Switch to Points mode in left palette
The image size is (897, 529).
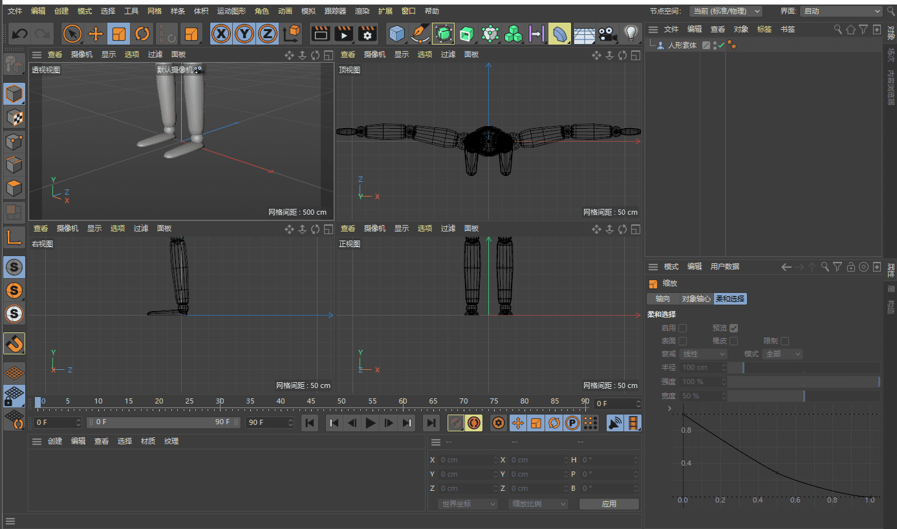tap(14, 141)
